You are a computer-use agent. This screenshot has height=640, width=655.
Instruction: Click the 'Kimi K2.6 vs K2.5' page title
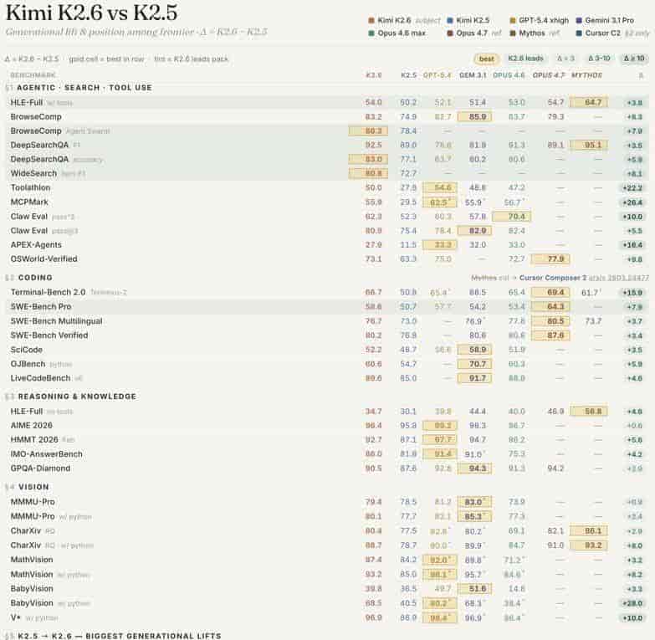point(92,13)
